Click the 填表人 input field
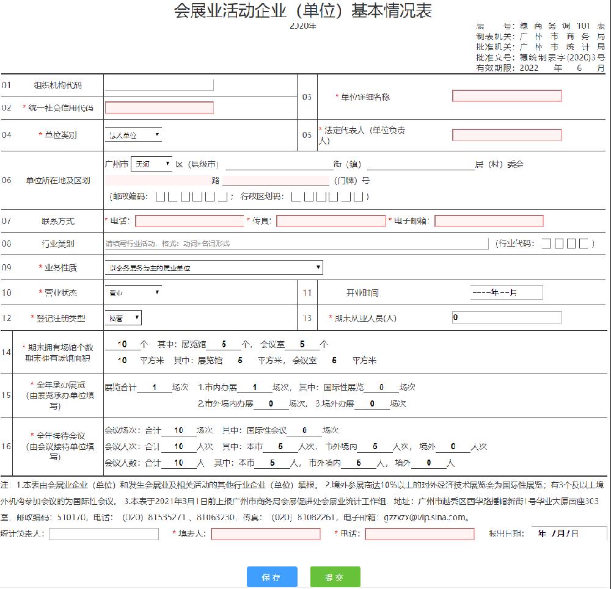 pos(266,533)
